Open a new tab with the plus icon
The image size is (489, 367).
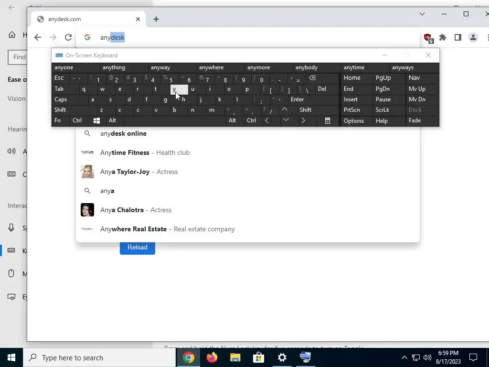pos(156,19)
